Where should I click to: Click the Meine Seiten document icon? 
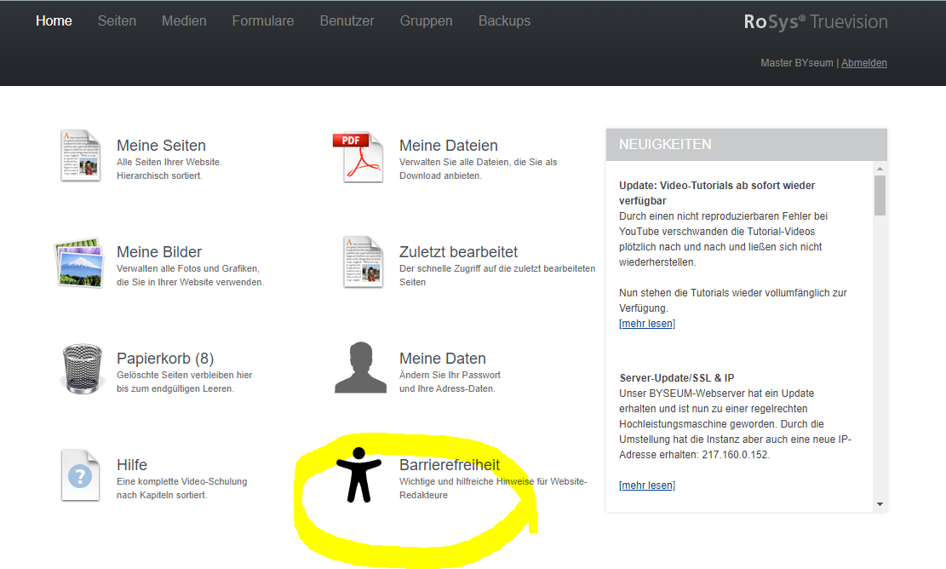(x=81, y=155)
